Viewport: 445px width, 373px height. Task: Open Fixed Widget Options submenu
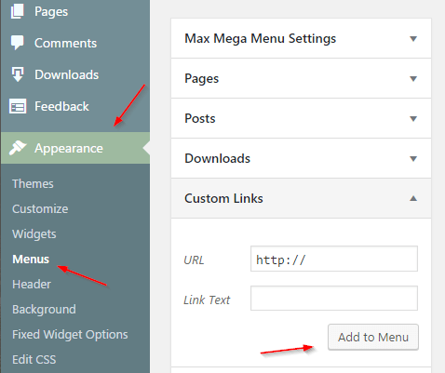70,335
